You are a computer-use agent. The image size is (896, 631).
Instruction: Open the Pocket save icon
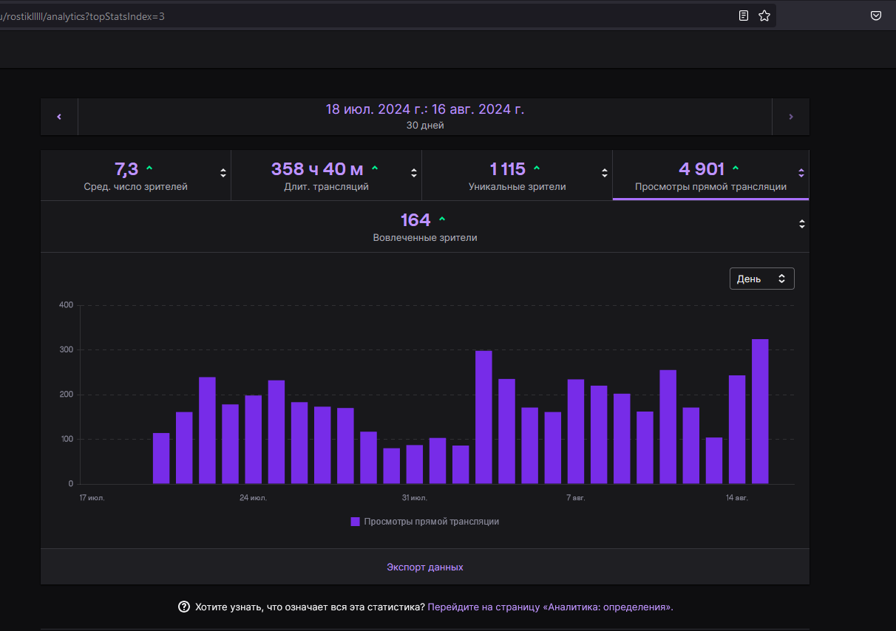pos(875,16)
